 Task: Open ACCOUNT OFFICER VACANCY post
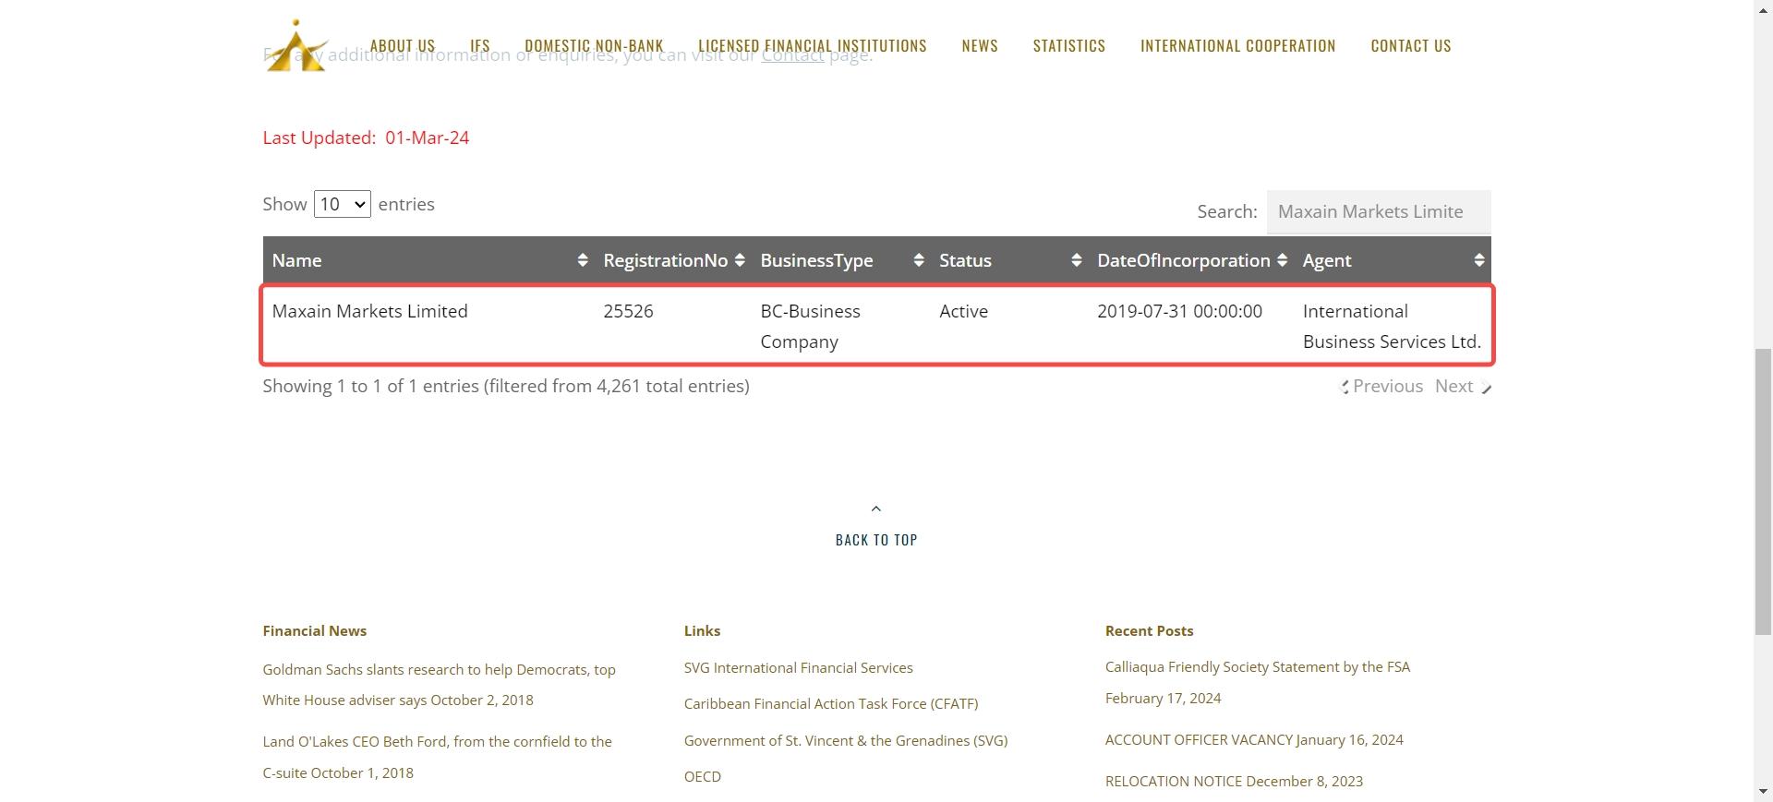click(x=1254, y=739)
